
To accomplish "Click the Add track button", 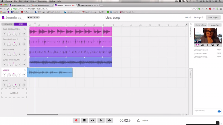I will click(x=14, y=93).
